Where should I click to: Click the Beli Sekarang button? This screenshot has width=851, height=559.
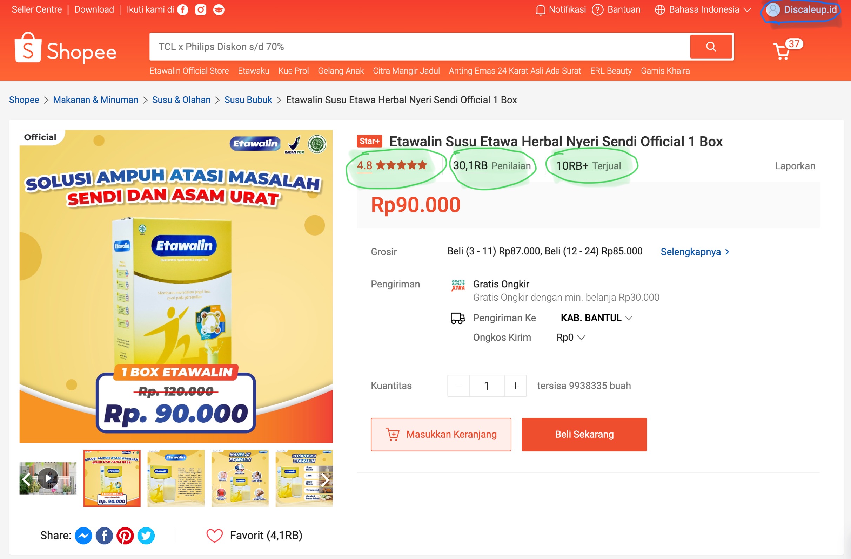[x=584, y=434]
